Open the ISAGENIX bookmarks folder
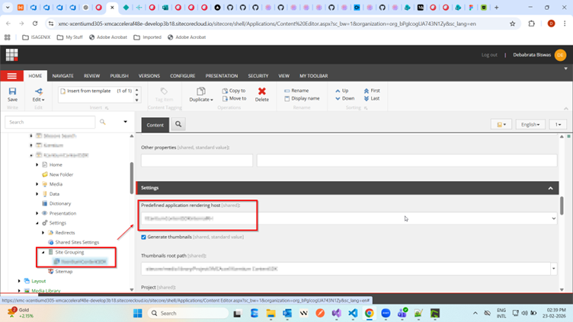This screenshot has height=322, width=573. [37, 37]
